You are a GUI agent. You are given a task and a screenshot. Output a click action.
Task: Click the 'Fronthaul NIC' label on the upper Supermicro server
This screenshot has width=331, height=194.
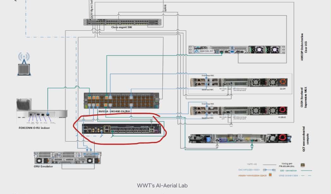pos(208,76)
